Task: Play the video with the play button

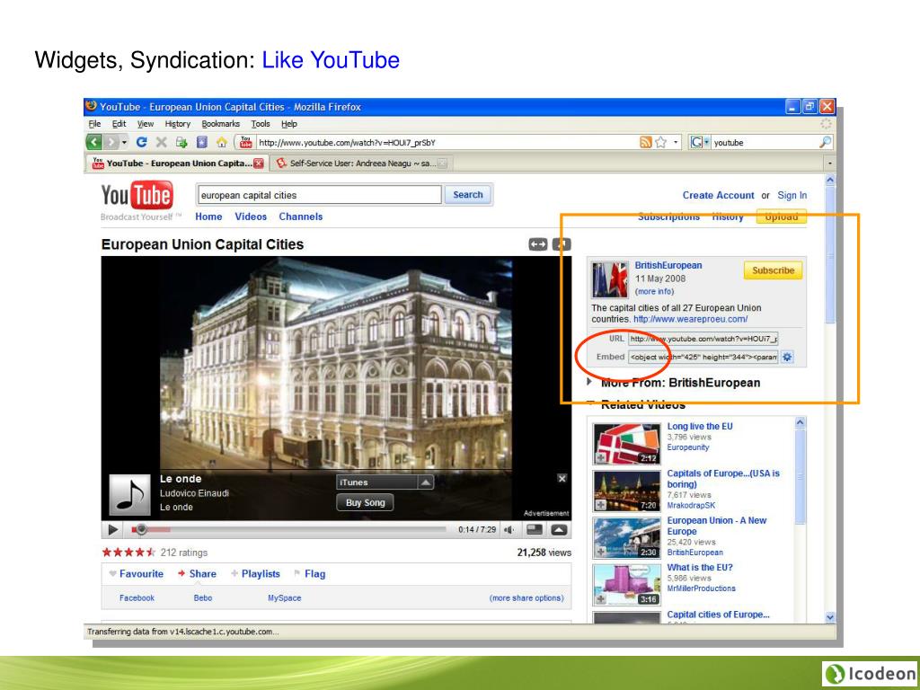Action: [112, 530]
